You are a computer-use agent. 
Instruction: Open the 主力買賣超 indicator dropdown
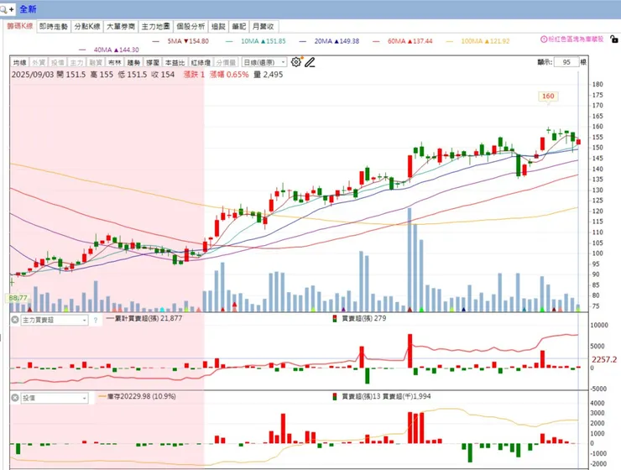(55, 320)
